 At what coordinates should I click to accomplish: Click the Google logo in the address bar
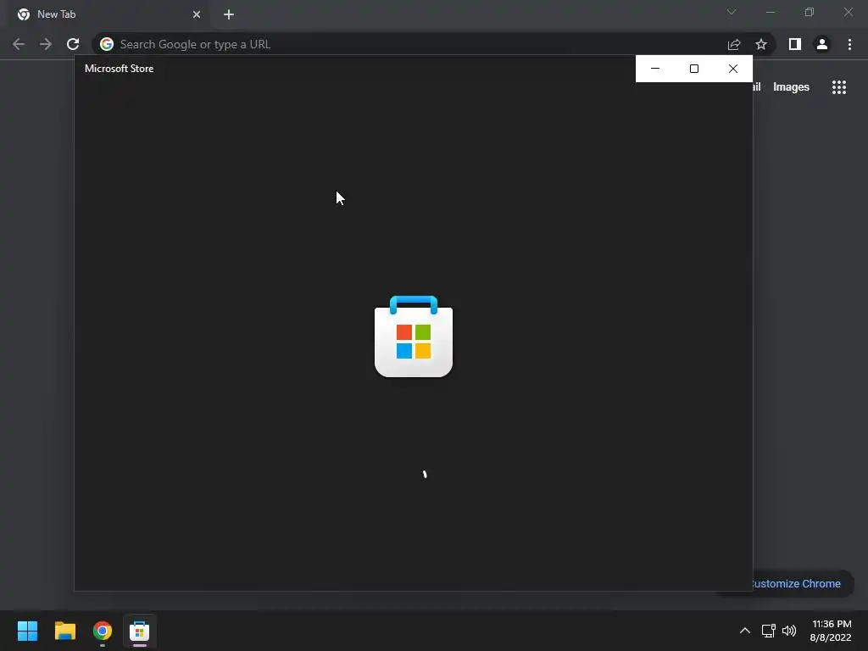click(107, 44)
